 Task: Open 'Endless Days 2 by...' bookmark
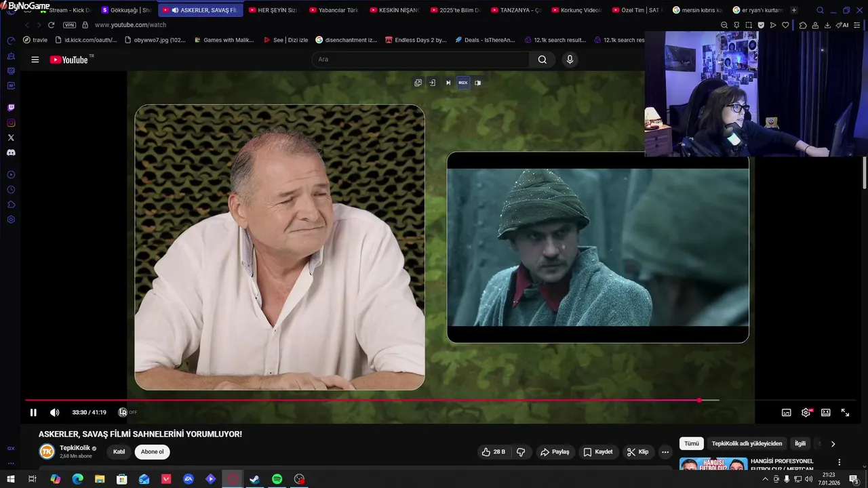[x=415, y=40]
